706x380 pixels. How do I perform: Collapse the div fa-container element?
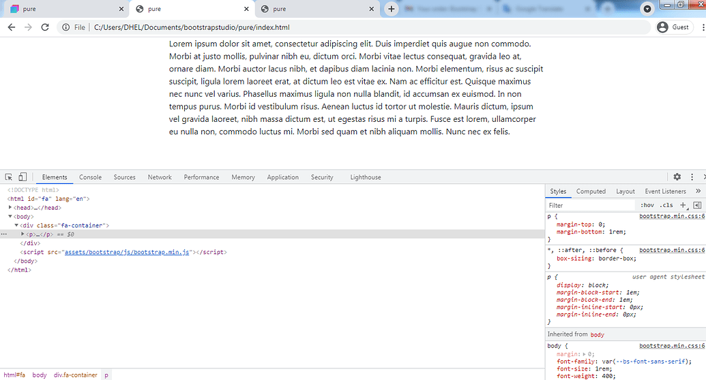(16, 225)
